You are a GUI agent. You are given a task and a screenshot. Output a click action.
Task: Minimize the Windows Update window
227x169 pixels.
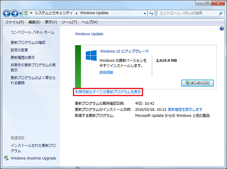tap(200, 3)
